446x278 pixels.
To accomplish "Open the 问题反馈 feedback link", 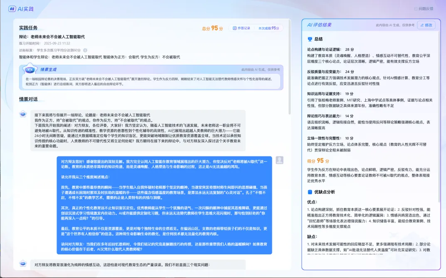I will (424, 9).
